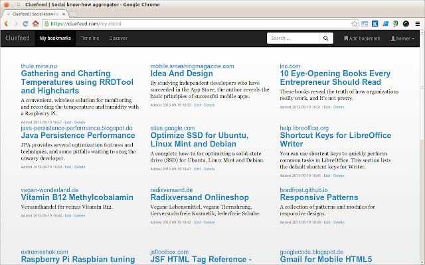This screenshot has height=265, width=425.
Task: Click the radixversand.de domain link
Action: point(171,190)
